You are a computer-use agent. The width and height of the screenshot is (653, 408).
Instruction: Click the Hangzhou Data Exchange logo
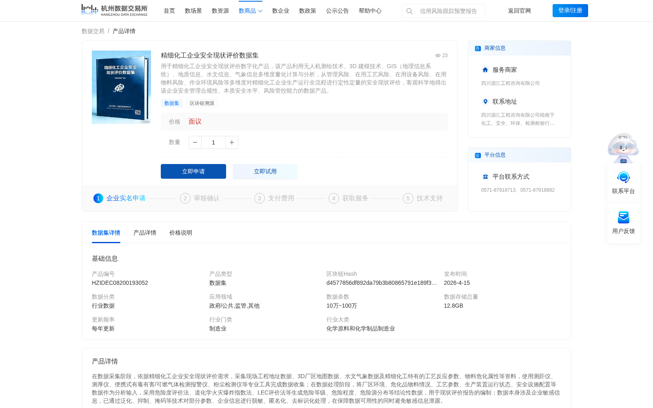click(x=114, y=10)
